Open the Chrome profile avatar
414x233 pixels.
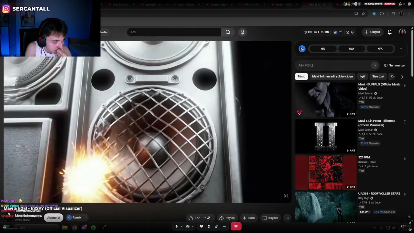coord(401,14)
